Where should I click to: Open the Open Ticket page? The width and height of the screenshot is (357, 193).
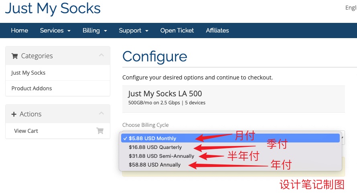177,30
